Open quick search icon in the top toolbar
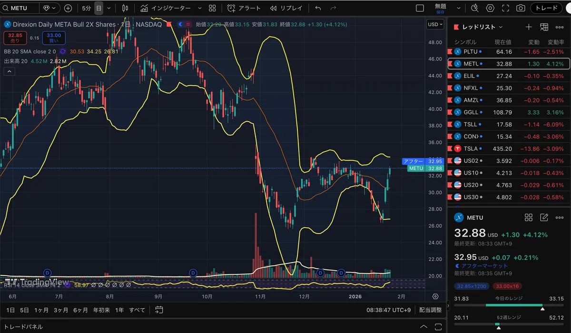Viewport: 571px width, 333px height. [474, 8]
